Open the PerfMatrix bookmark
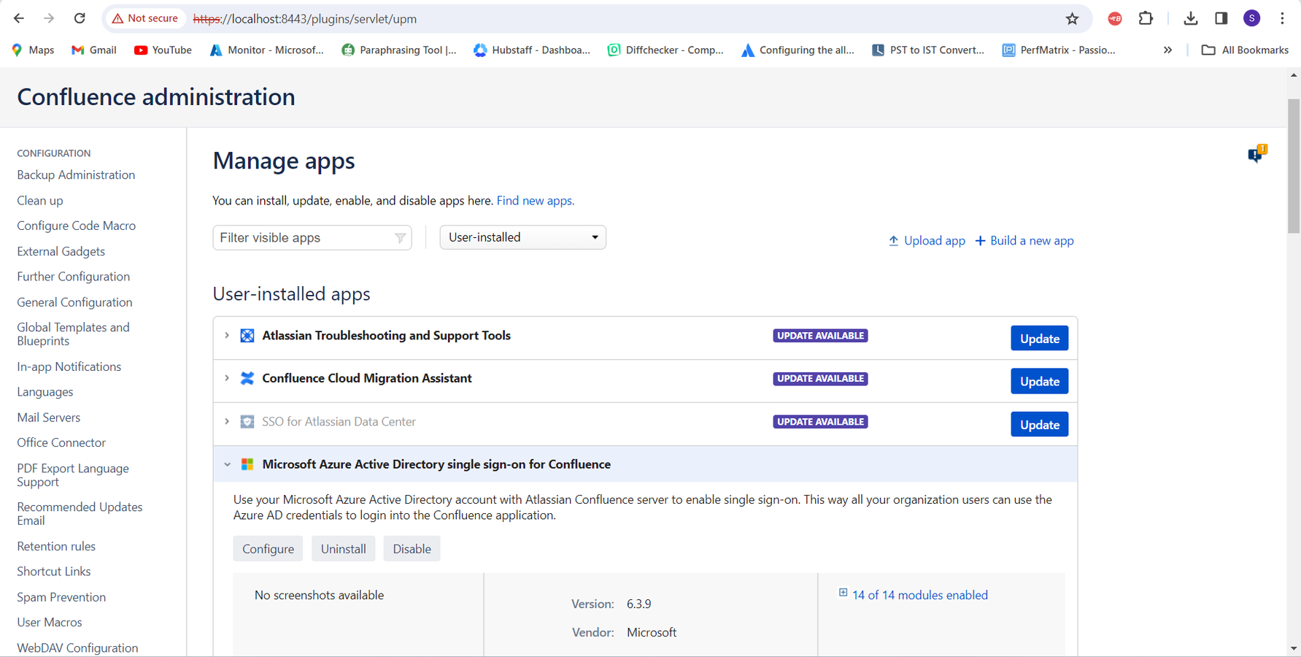 pyautogui.click(x=1059, y=50)
